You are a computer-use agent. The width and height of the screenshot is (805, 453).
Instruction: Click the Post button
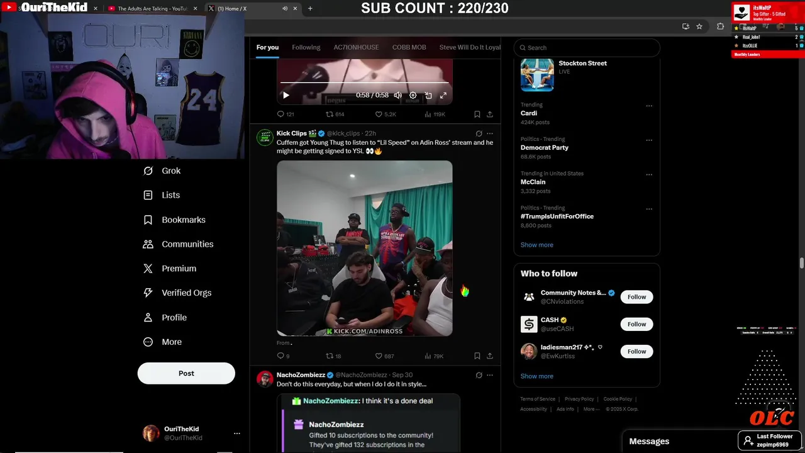(x=186, y=373)
